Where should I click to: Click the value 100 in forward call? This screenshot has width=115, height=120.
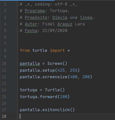(64, 97)
